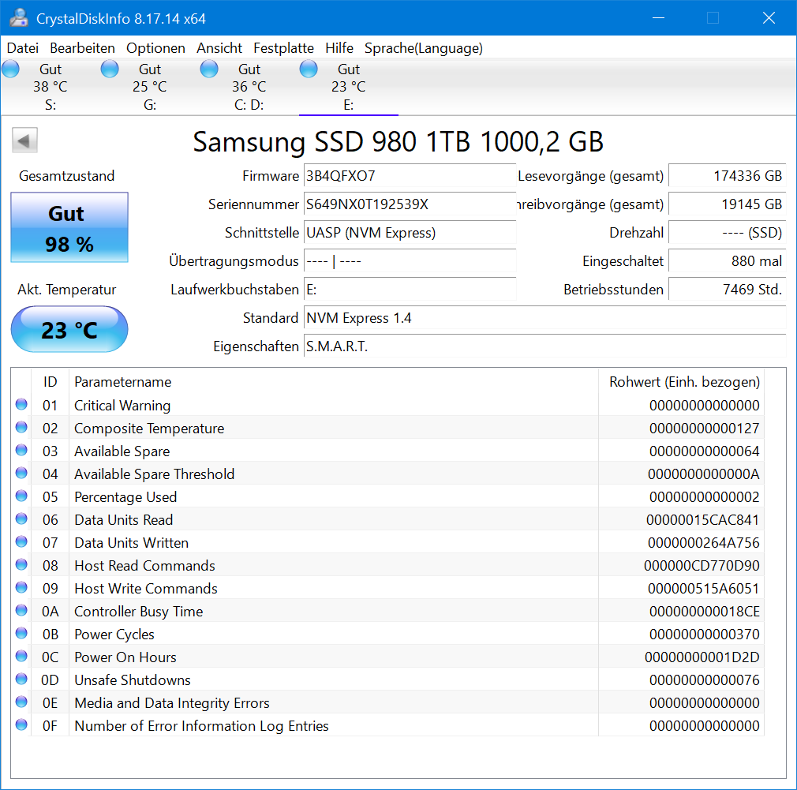Click the 23 °C temperature button
This screenshot has height=790, width=797.
click(x=69, y=329)
